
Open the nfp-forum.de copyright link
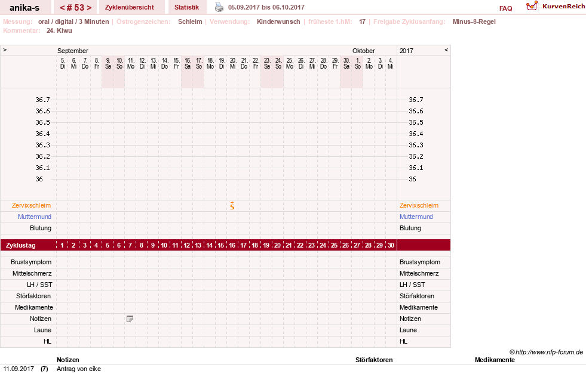tap(546, 352)
